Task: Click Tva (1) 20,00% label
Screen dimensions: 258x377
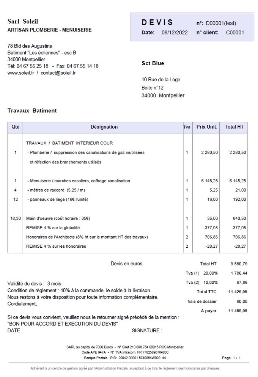Action: (x=201, y=273)
